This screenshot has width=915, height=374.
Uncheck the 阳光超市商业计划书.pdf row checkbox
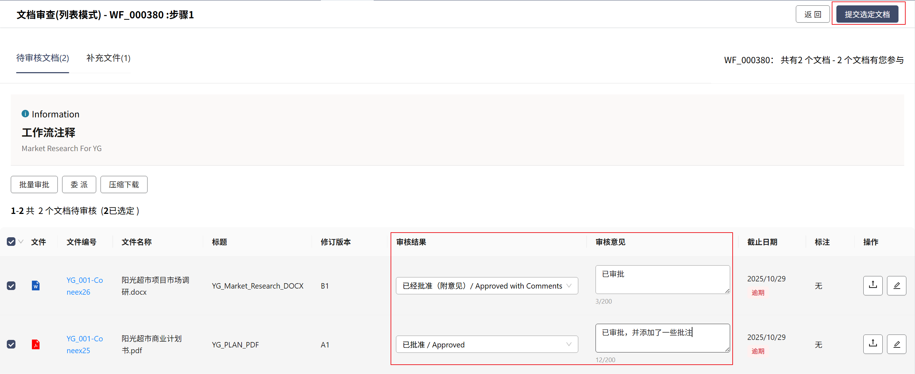pyautogui.click(x=11, y=345)
